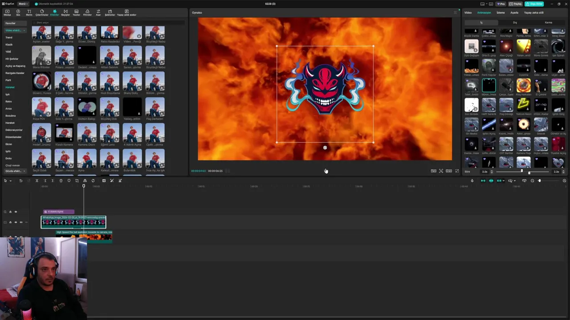
Task: Click the player fit-to-frame icon
Action: point(441,171)
